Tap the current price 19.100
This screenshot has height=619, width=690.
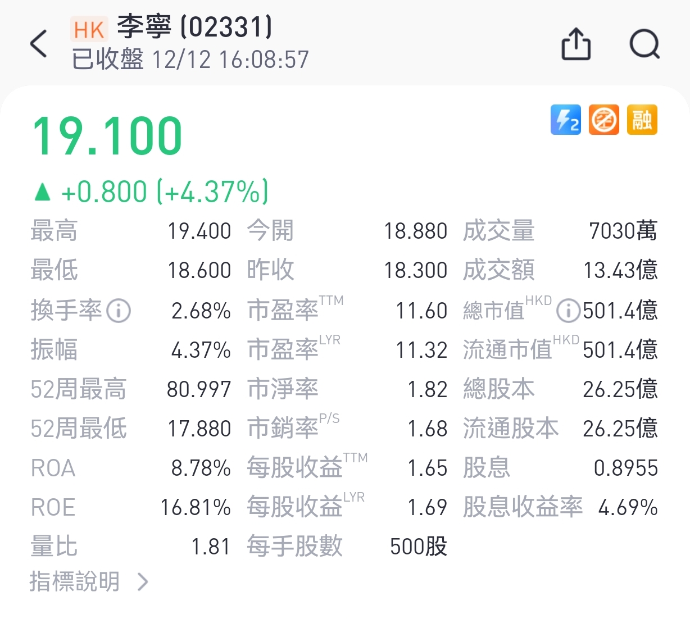pyautogui.click(x=107, y=136)
